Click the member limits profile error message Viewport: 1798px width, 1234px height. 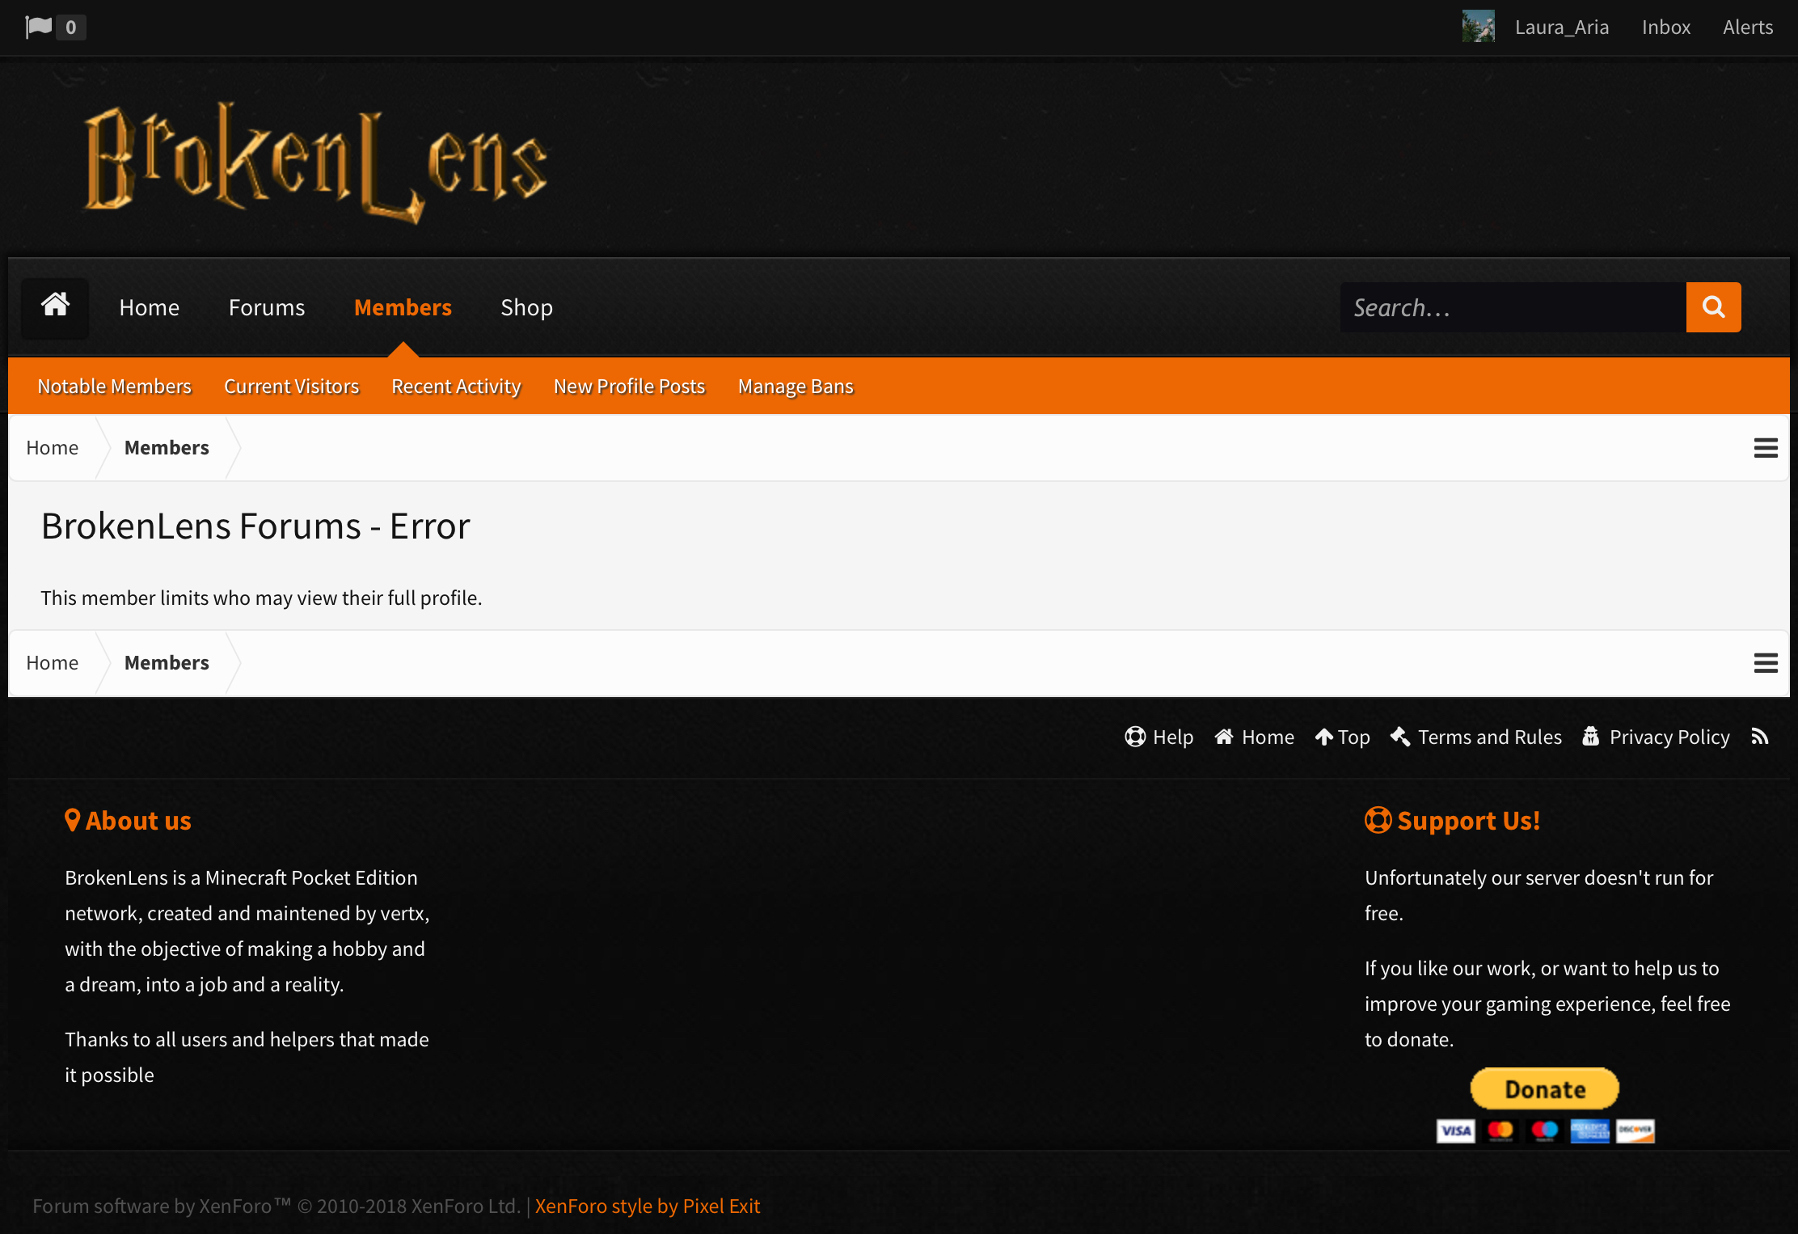261,598
